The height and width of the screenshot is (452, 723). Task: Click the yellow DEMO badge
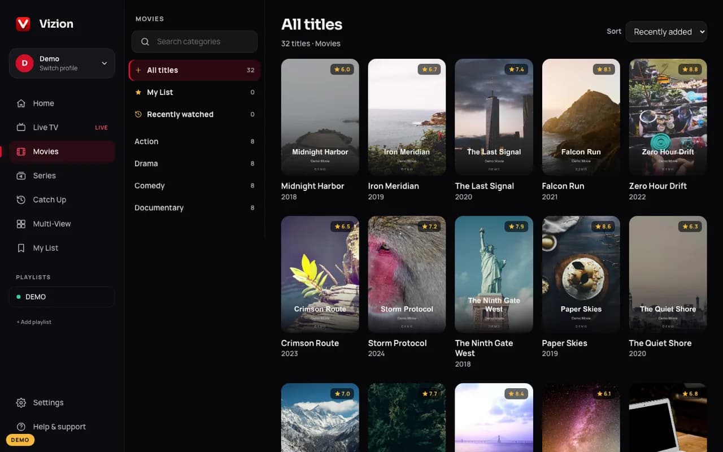pos(20,440)
